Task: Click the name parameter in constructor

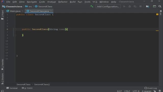Action: pos(62,29)
